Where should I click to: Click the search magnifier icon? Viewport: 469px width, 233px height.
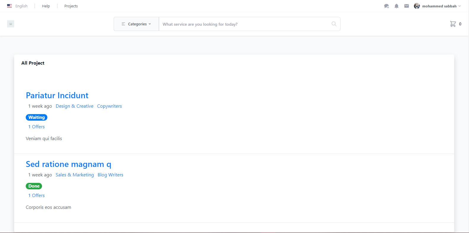pyautogui.click(x=334, y=24)
